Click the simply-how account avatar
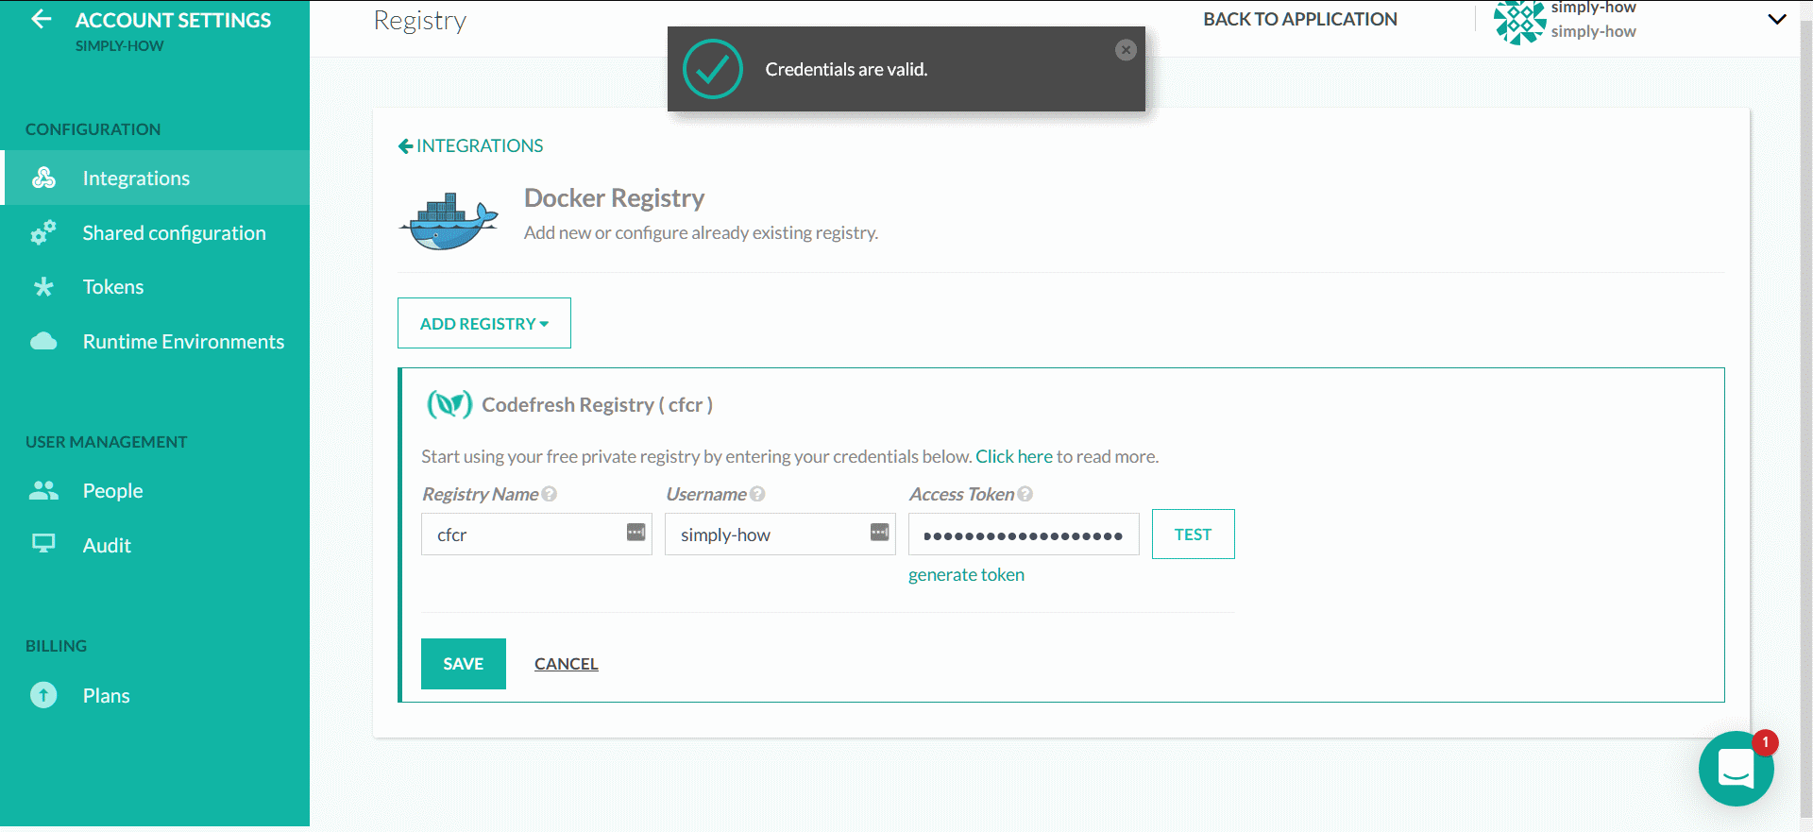1813x832 pixels. [1519, 21]
